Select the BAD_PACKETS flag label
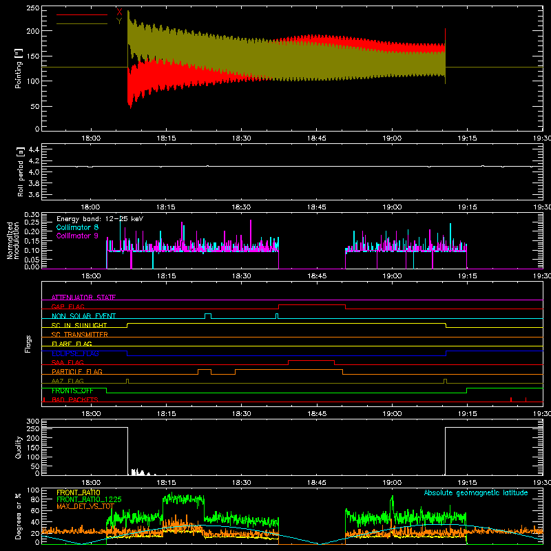551x551 pixels. click(75, 399)
